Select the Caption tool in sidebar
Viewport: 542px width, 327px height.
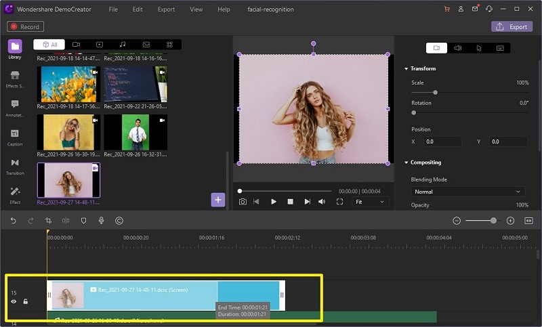click(x=15, y=137)
